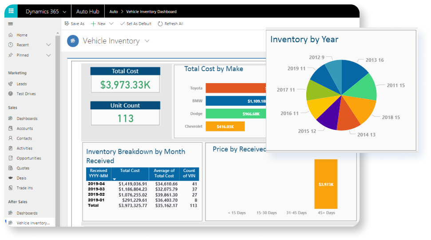
Task: Click the Test Drives icon
Action: pos(11,94)
